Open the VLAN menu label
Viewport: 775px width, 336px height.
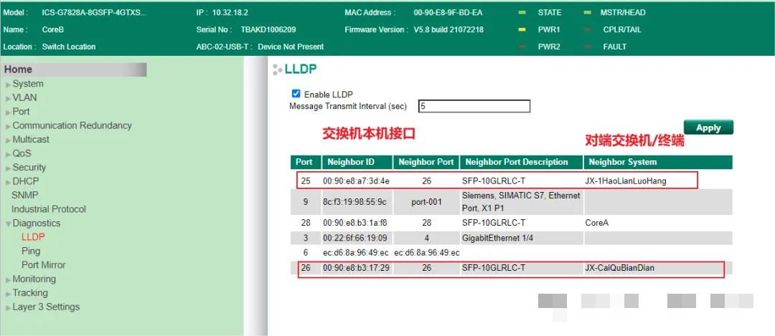[24, 97]
